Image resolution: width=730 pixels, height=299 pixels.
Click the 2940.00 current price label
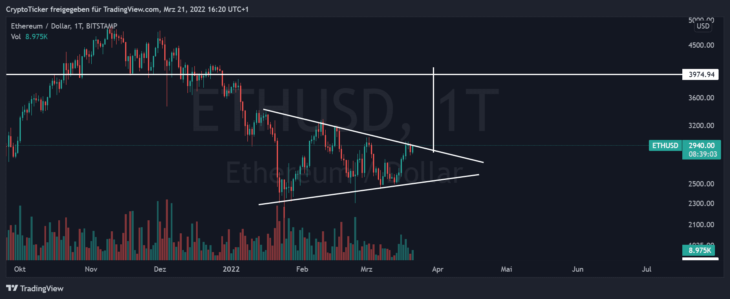(x=701, y=146)
